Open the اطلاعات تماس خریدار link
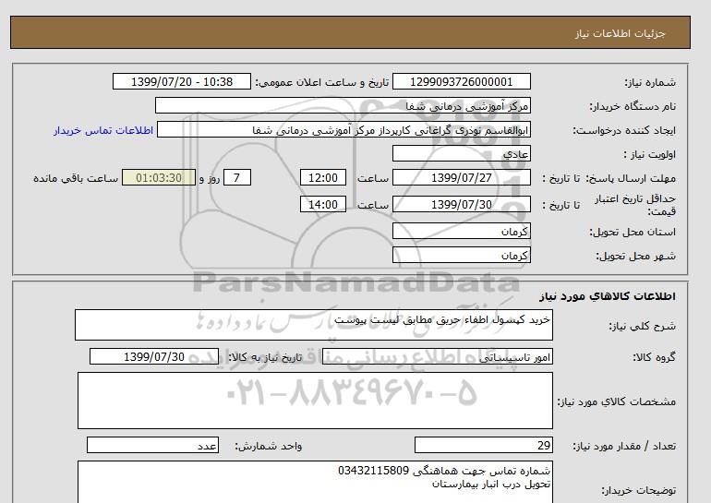Image resolution: width=711 pixels, height=503 pixels. click(x=103, y=130)
